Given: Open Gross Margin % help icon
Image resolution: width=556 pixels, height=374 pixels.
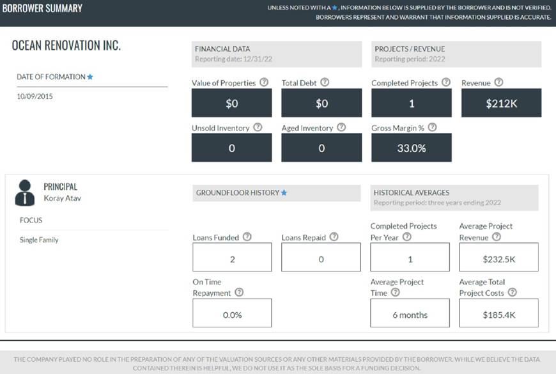Looking at the screenshot, I should (432, 127).
